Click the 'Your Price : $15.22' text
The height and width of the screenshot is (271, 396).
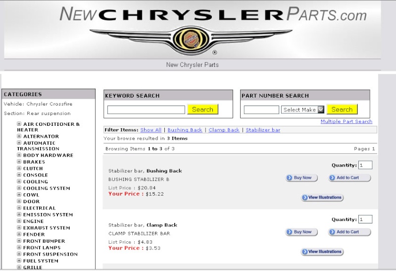136,194
